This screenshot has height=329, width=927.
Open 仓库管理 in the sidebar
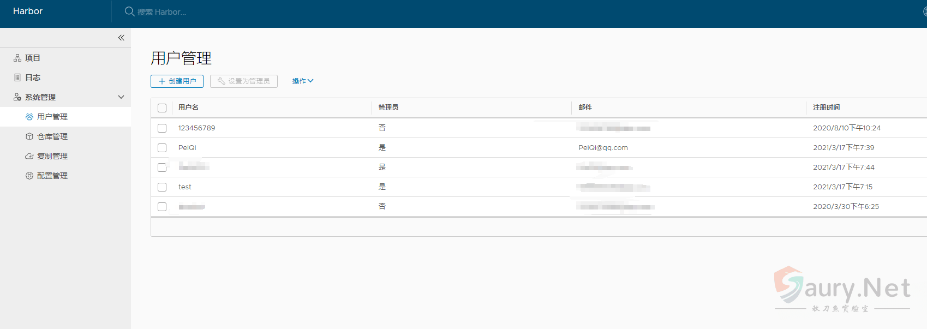pyautogui.click(x=52, y=136)
